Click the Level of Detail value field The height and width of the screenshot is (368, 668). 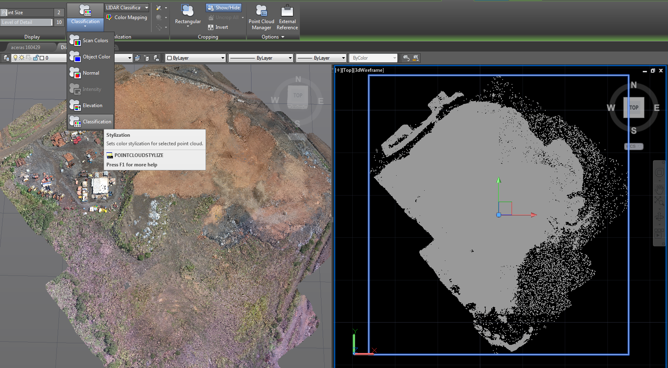[59, 22]
